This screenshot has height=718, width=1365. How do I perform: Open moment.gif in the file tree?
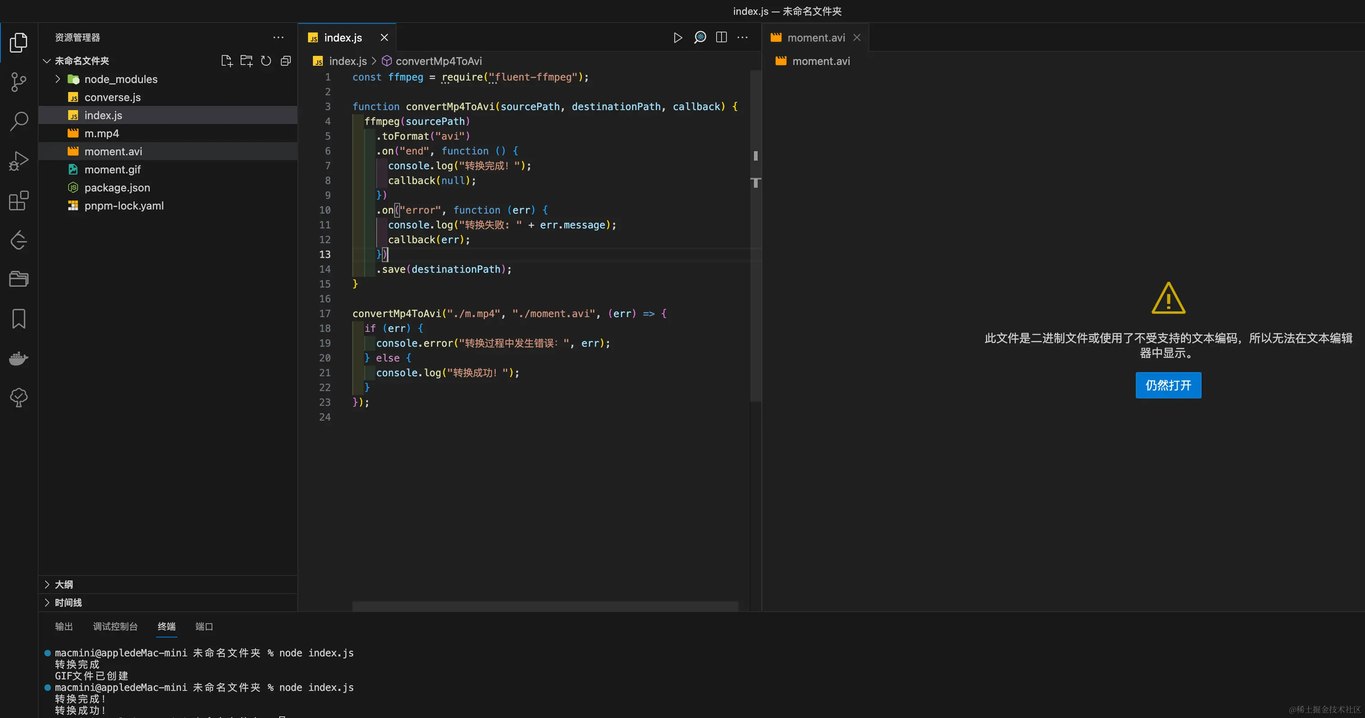pos(168,169)
